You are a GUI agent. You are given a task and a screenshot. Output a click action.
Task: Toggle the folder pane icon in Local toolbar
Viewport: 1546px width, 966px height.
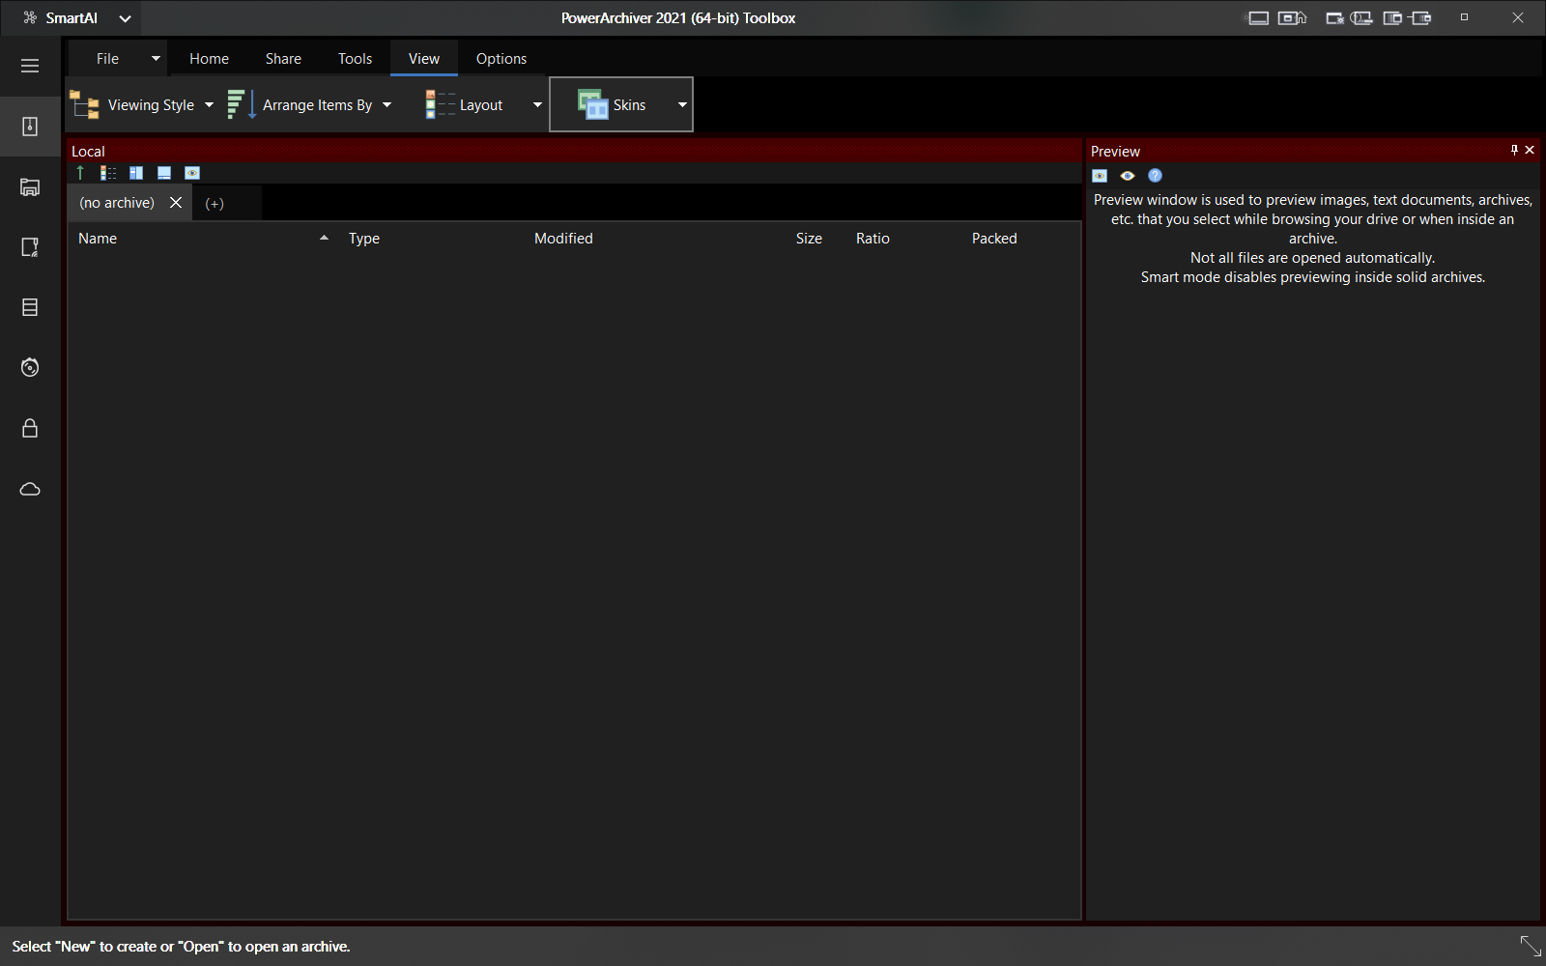coord(136,173)
